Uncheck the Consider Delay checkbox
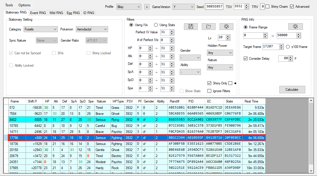 coord(246,58)
